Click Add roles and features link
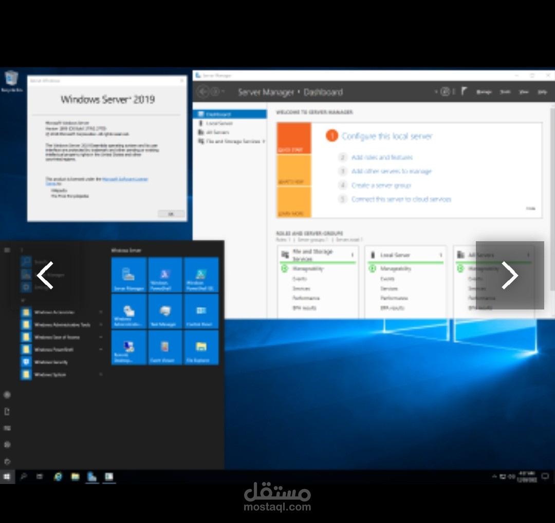The height and width of the screenshot is (523, 555). (x=382, y=158)
